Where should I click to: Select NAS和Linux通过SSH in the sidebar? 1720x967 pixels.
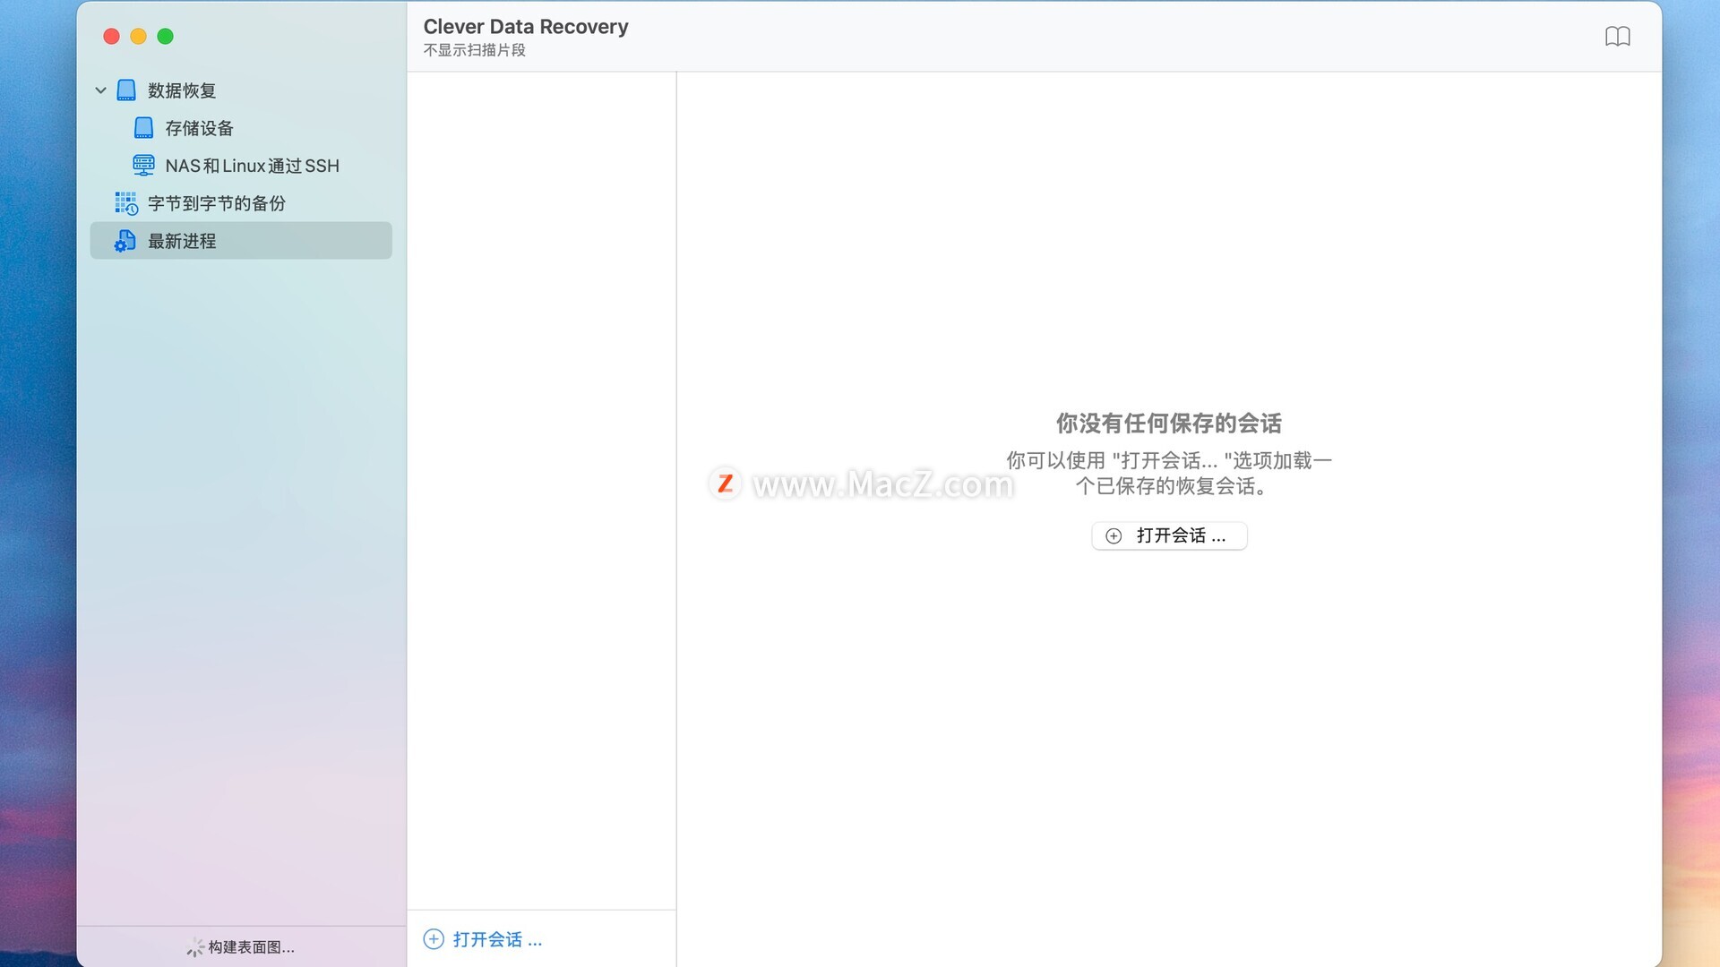click(x=252, y=166)
